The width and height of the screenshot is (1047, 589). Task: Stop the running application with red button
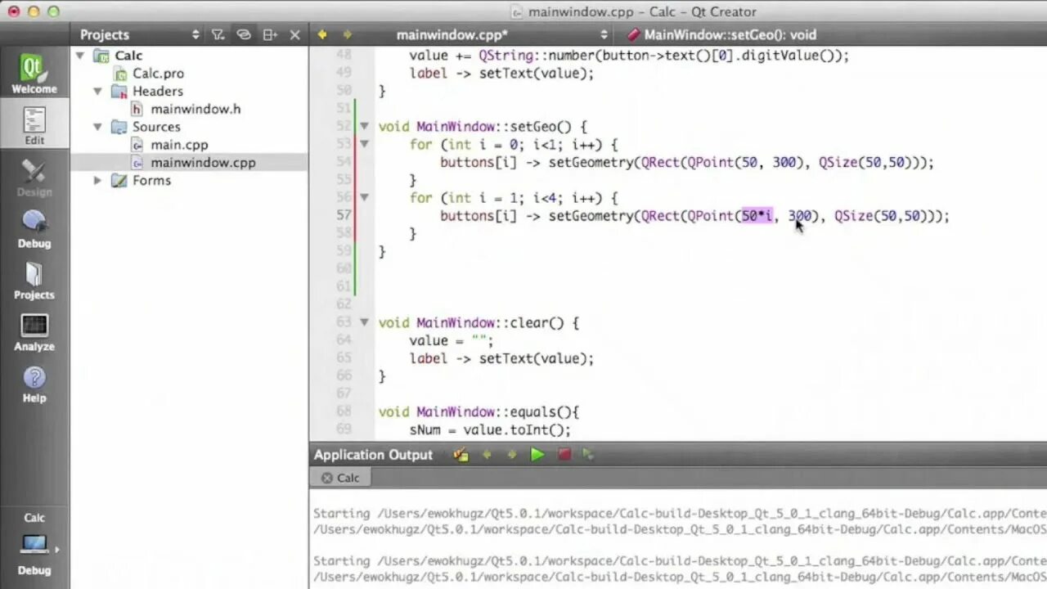pos(564,455)
